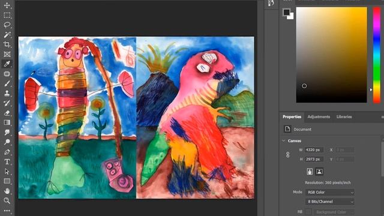Open the Fill Background Color dropdown

click(334, 212)
